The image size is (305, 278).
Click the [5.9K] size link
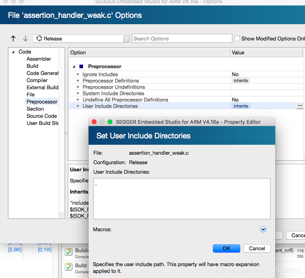(x=15, y=249)
